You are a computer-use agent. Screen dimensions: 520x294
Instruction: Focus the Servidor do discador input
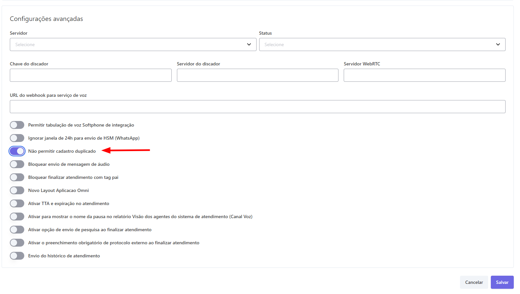(257, 75)
